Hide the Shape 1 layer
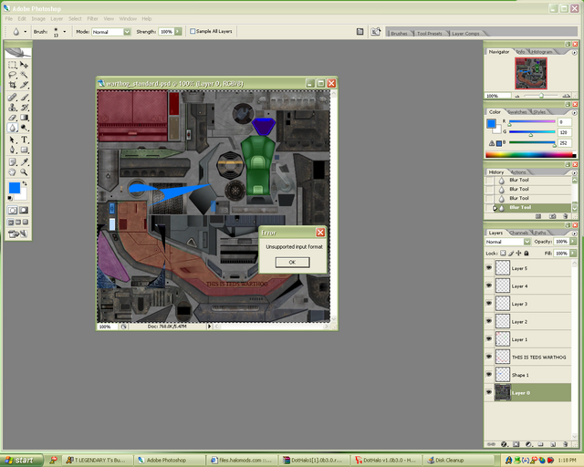Screen dimensions: 584x467 click(x=489, y=374)
